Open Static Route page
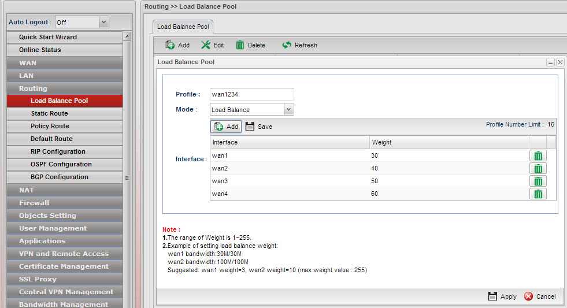Viewport: 567px width, 308px height. tap(49, 114)
